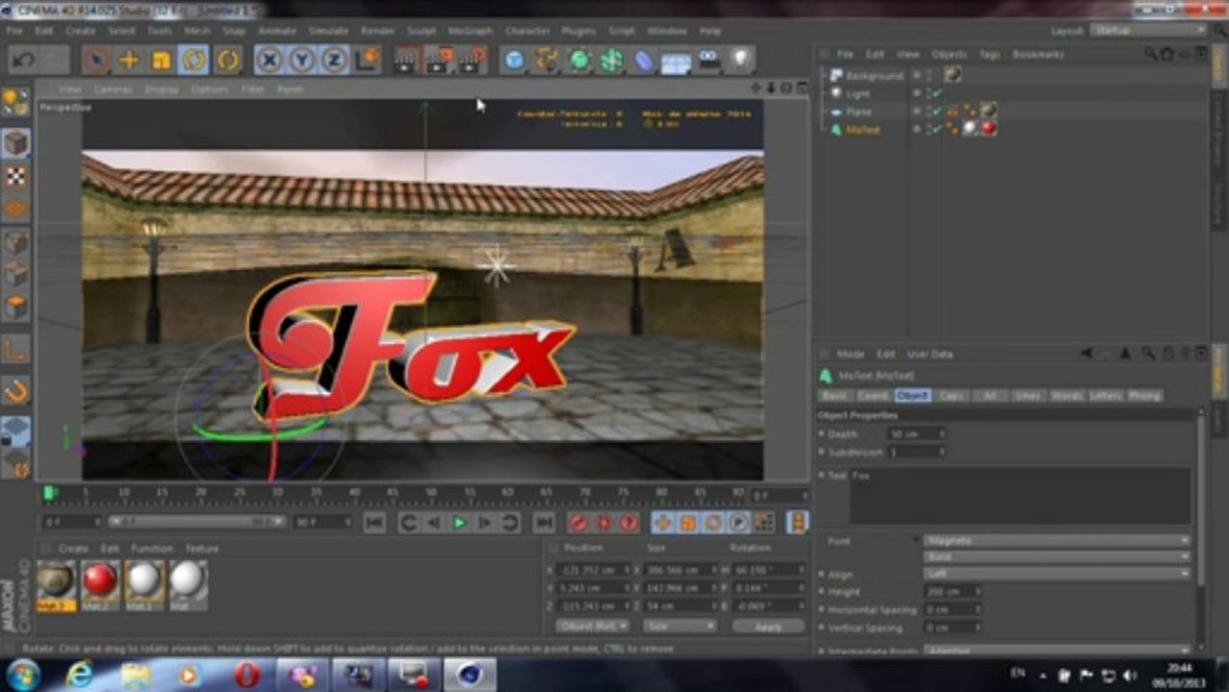Open the Size mode dropdown
Image resolution: width=1229 pixels, height=692 pixels.
[679, 626]
